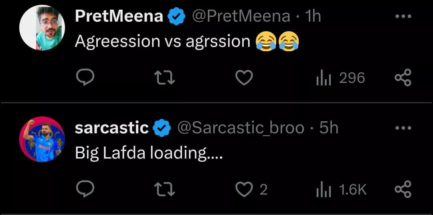Image resolution: width=433 pixels, height=215 pixels.
Task: View analytics showing 296 views
Action: [x=340, y=78]
